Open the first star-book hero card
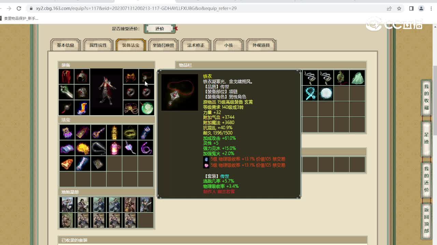 click(x=67, y=205)
